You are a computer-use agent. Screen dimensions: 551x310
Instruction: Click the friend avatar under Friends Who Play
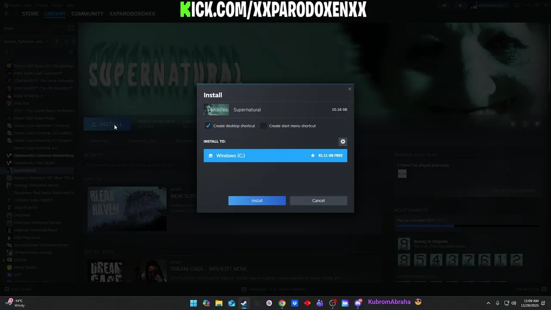click(x=402, y=174)
